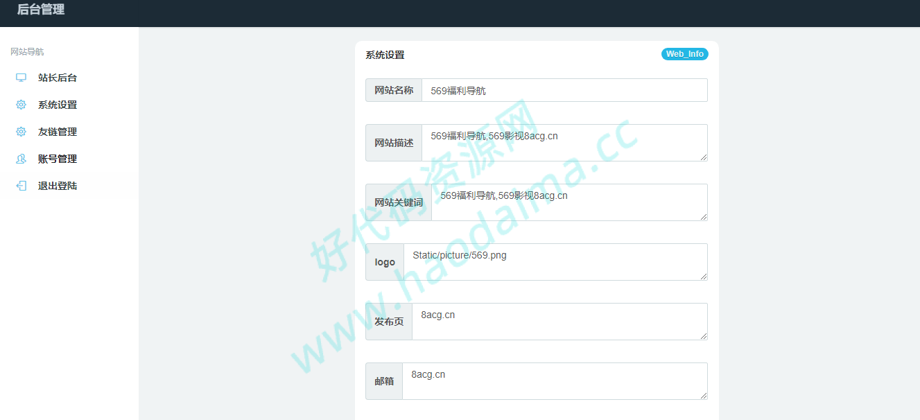The height and width of the screenshot is (420, 920).
Task: Click the 发布页 field label
Action: tap(389, 322)
